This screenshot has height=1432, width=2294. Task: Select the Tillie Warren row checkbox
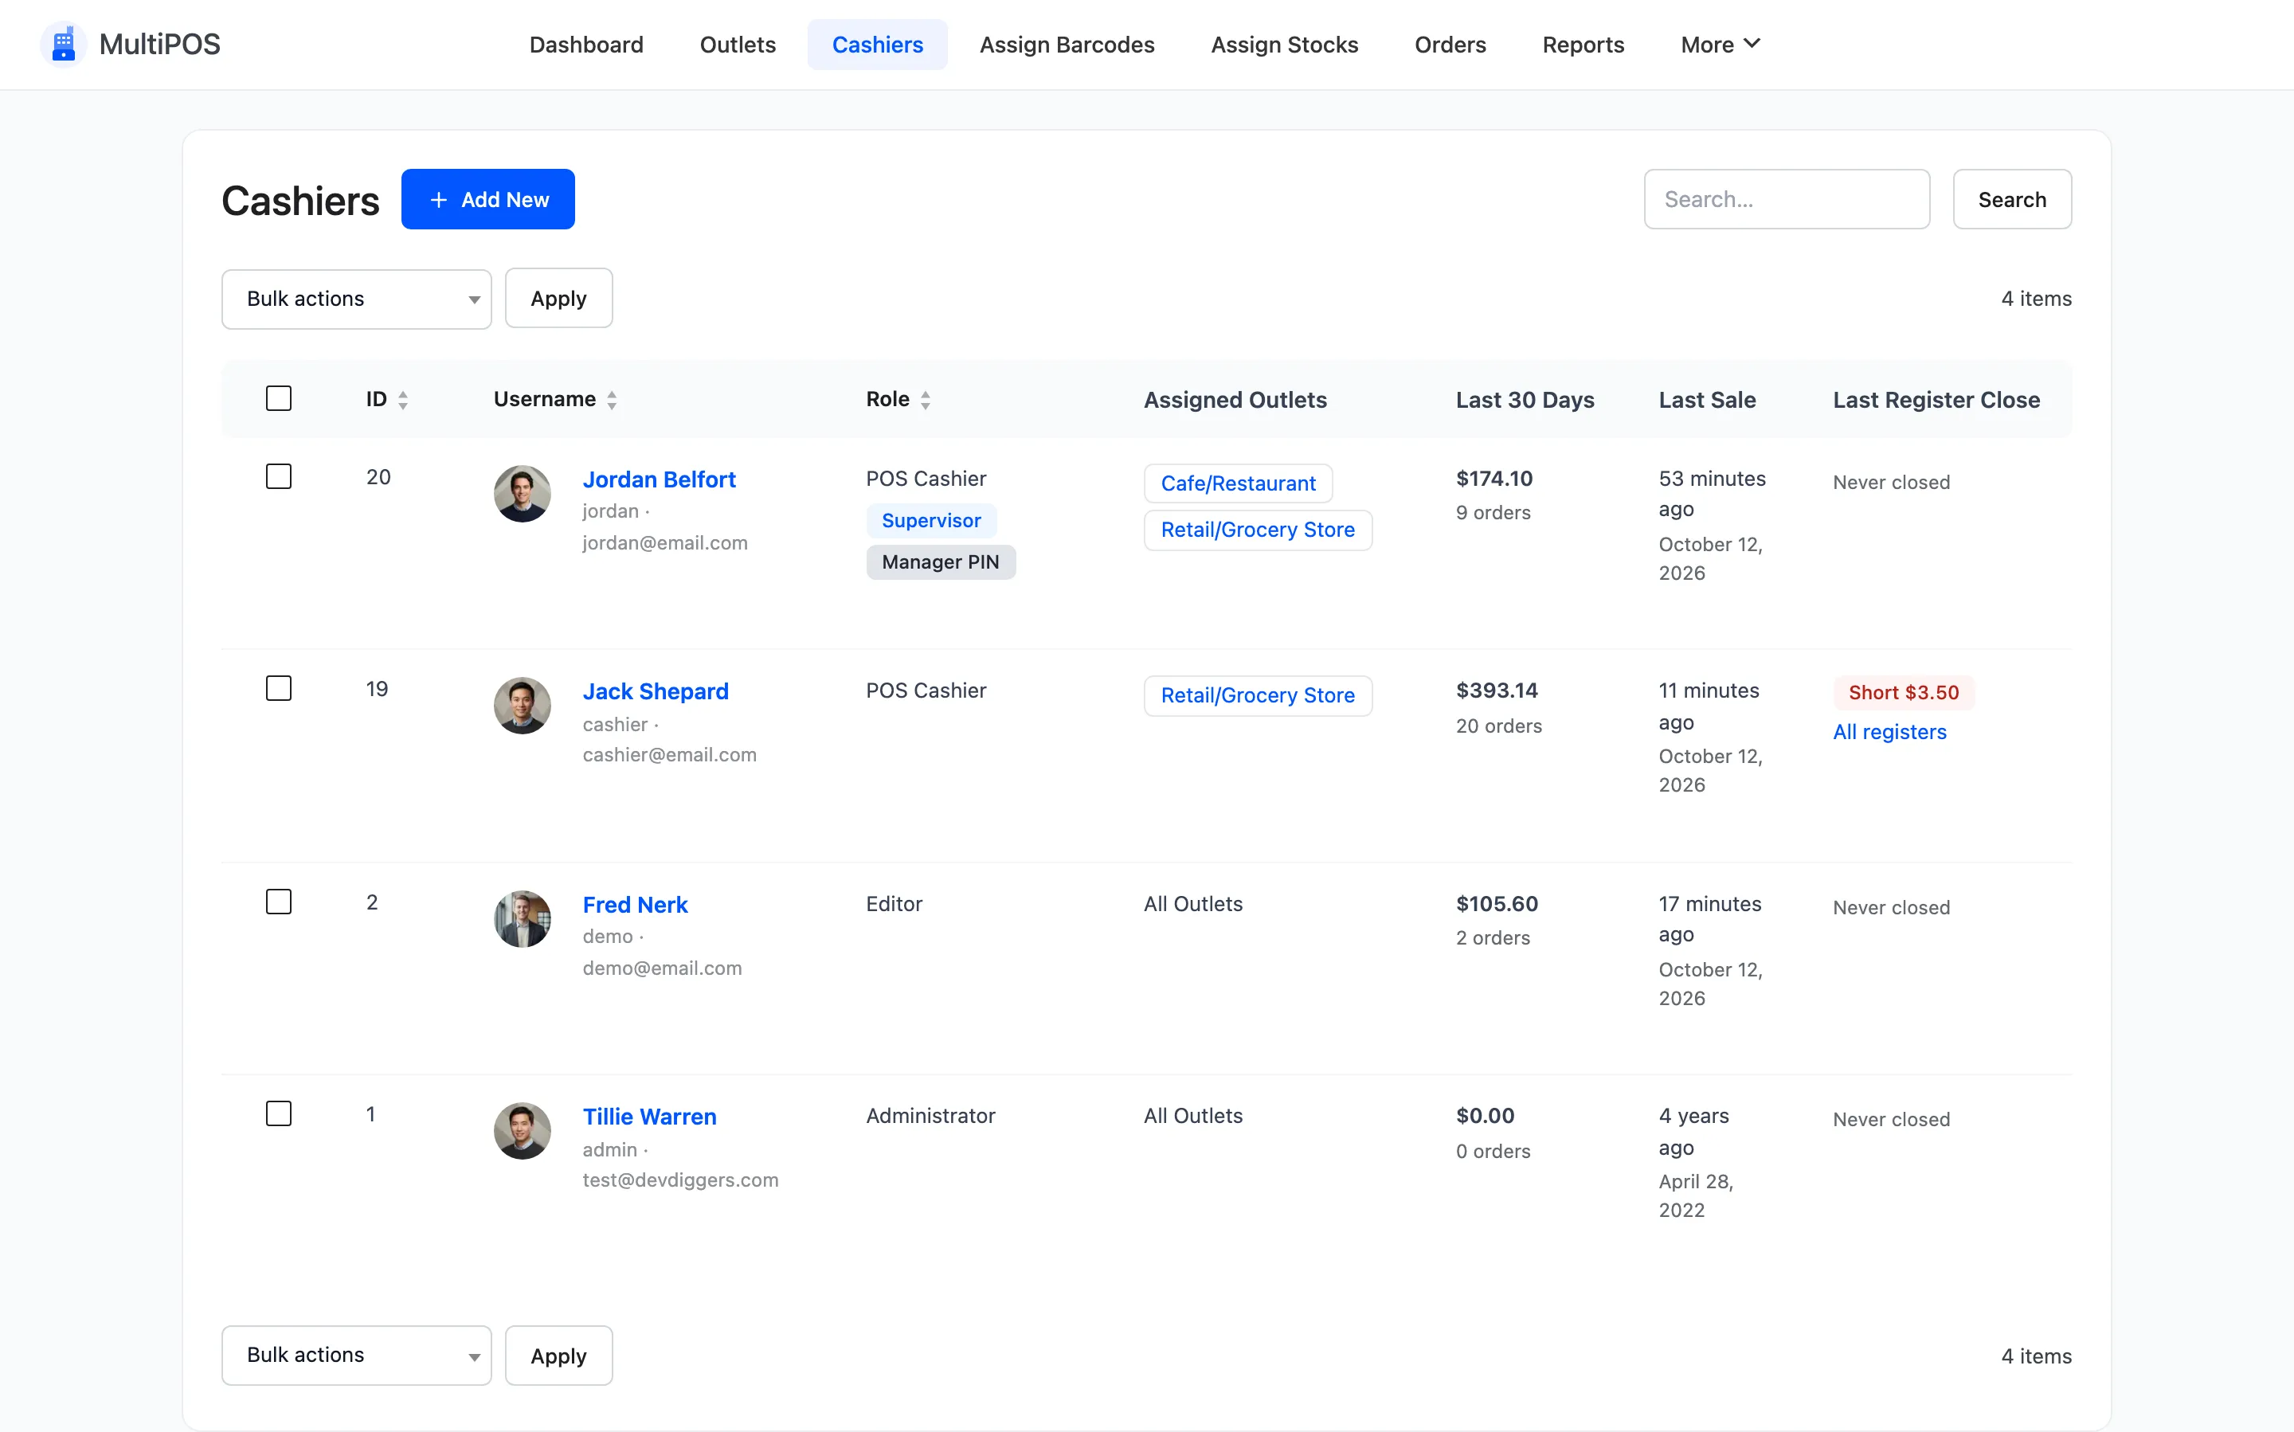[279, 1113]
